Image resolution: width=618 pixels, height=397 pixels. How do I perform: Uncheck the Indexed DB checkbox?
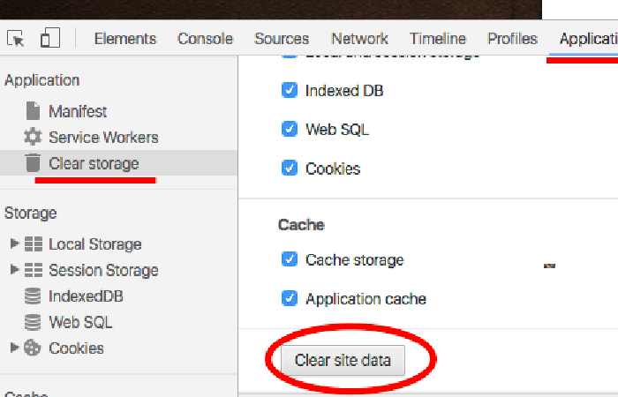coord(290,90)
